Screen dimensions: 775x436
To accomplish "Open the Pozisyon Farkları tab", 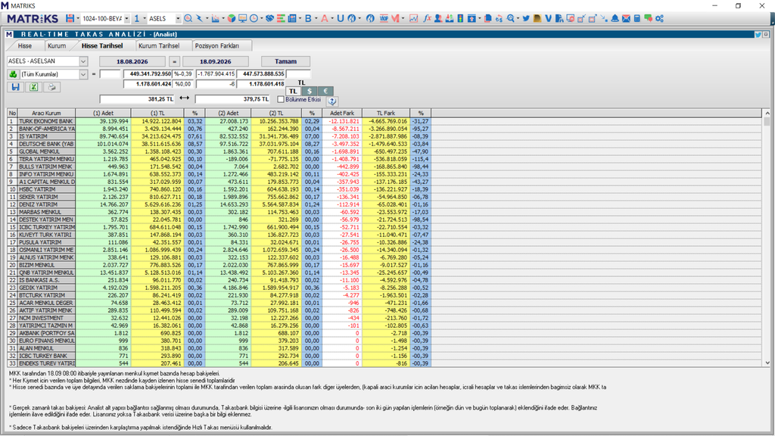I will 217,45.
